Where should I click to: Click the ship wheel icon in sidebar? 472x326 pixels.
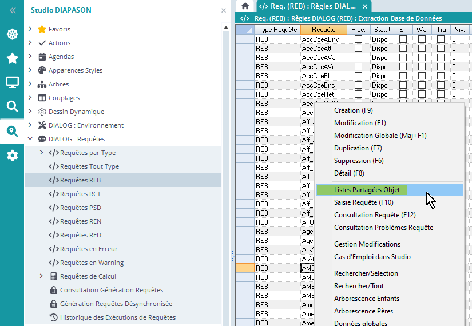coord(12,34)
